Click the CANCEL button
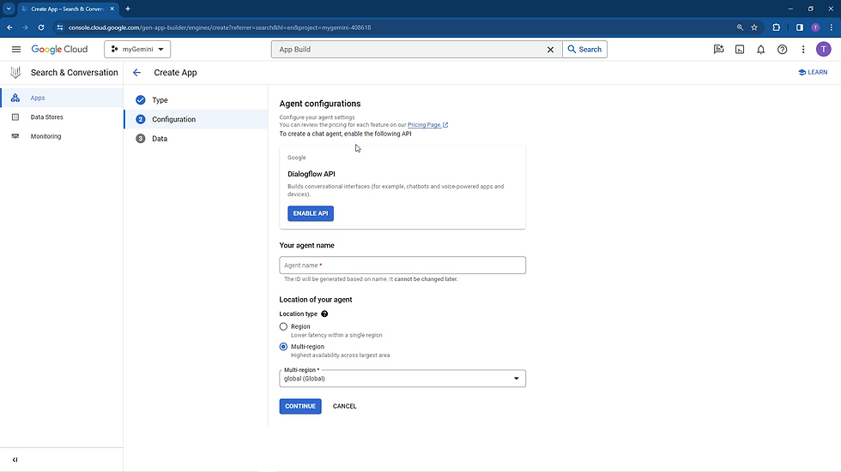This screenshot has width=841, height=472. click(x=344, y=406)
